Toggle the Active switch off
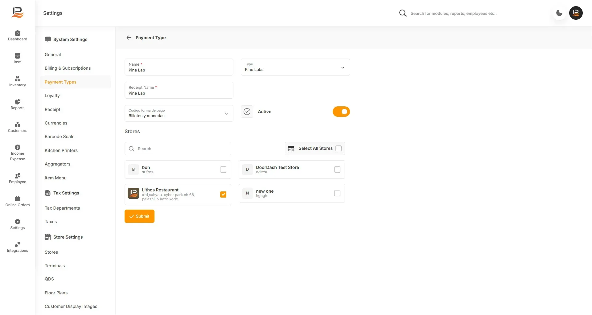Viewport: 592px width, 315px height. point(341,112)
